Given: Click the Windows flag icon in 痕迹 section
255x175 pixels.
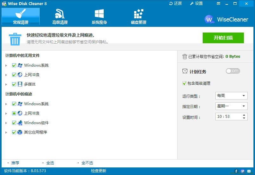Looking at the screenshot, I should click(20, 104).
